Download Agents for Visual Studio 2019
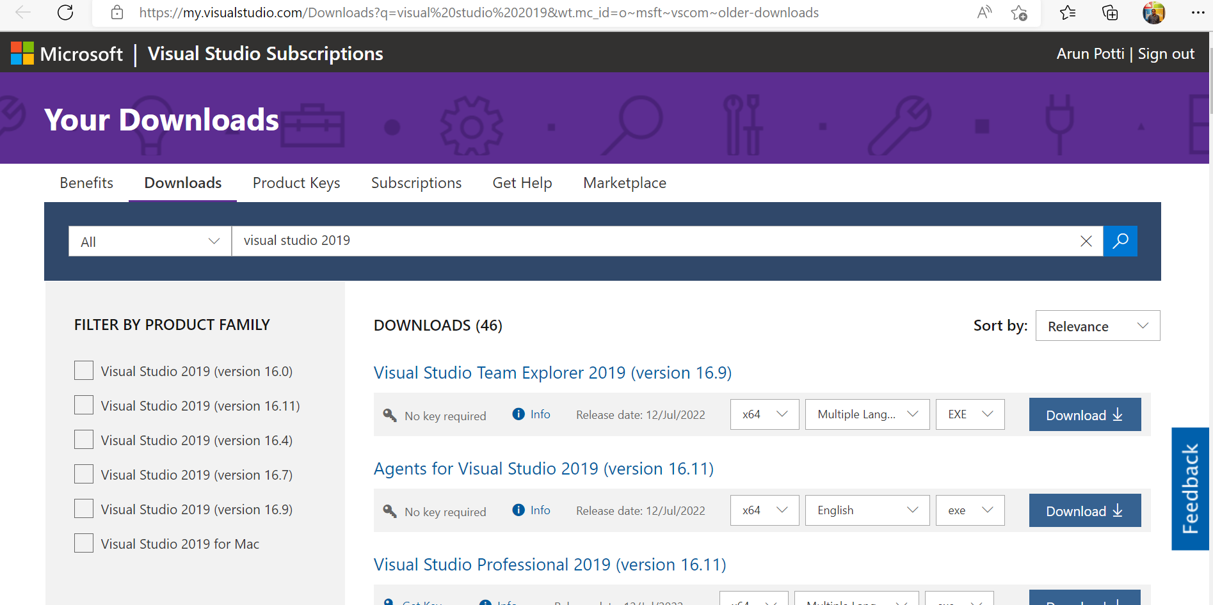Screen dimensions: 1213x605 pyautogui.click(x=1084, y=510)
